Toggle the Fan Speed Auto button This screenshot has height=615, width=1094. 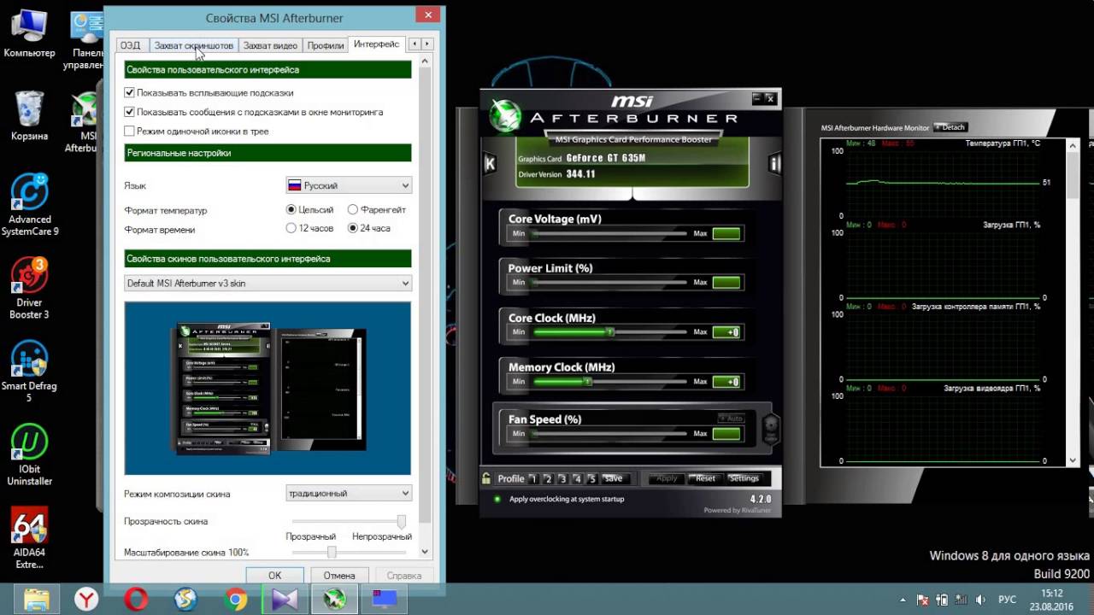731,418
